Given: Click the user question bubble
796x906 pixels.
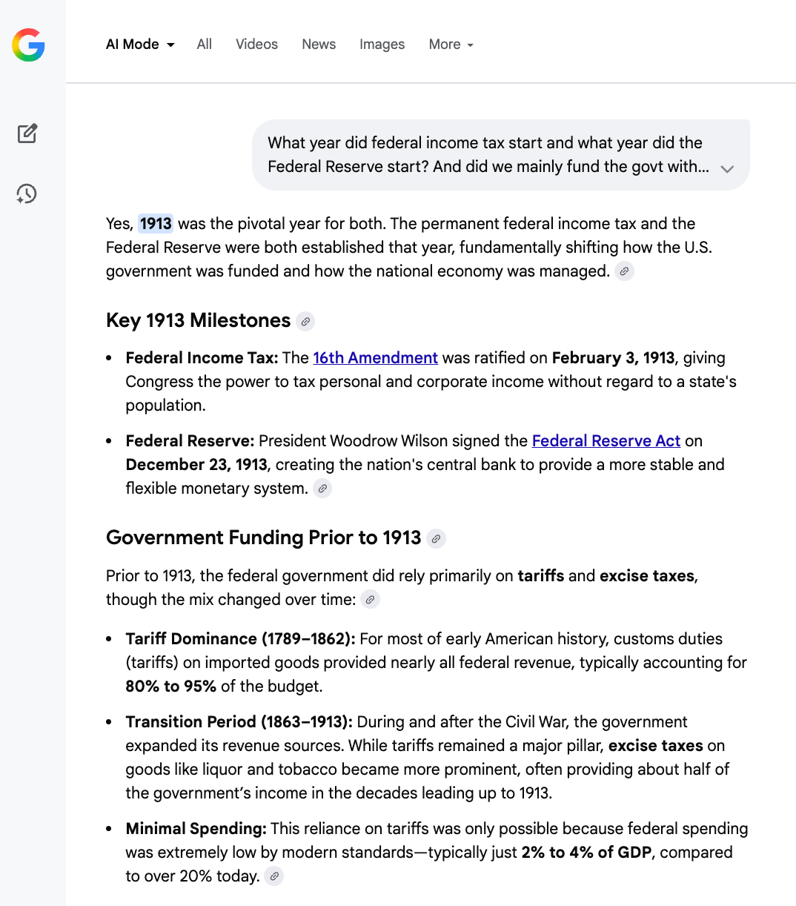Looking at the screenshot, I should tap(485, 154).
